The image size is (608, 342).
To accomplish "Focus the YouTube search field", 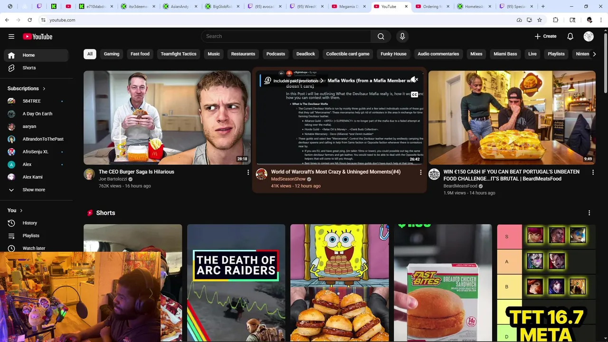I will click(x=286, y=37).
